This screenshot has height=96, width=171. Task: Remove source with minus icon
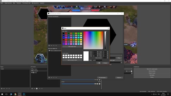[x=34, y=89]
